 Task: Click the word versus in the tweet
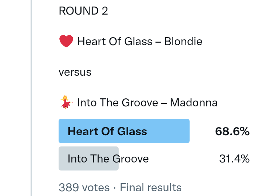75,72
